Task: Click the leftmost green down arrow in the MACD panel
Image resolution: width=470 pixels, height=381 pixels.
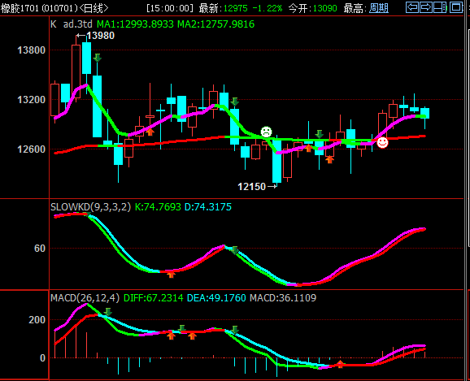Action: [108, 312]
